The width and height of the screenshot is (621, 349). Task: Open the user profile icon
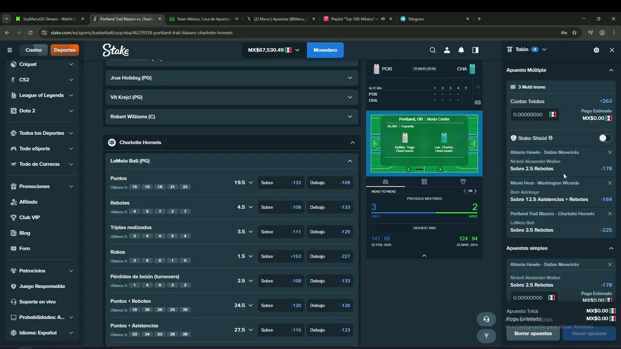(x=447, y=50)
